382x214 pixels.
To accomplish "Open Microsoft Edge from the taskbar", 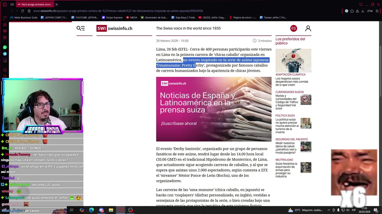I will [91, 210].
